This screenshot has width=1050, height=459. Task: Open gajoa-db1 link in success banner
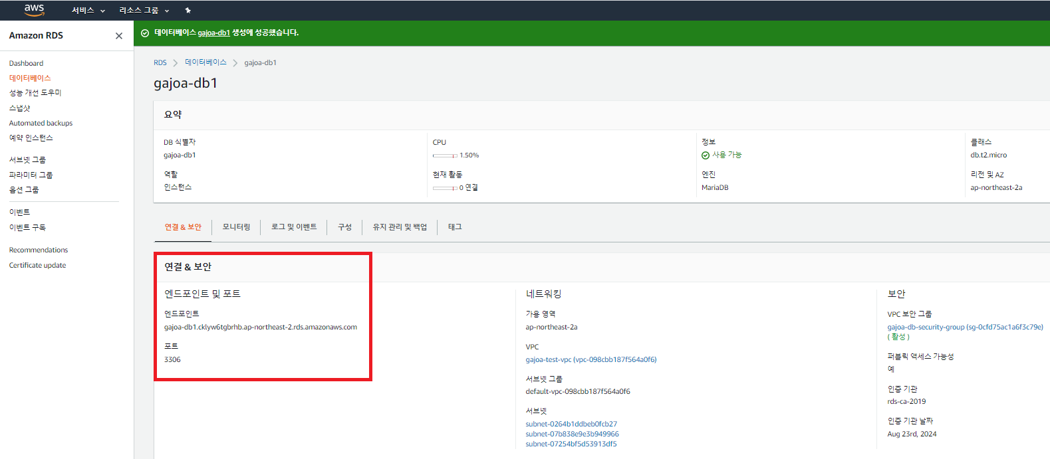pos(213,33)
